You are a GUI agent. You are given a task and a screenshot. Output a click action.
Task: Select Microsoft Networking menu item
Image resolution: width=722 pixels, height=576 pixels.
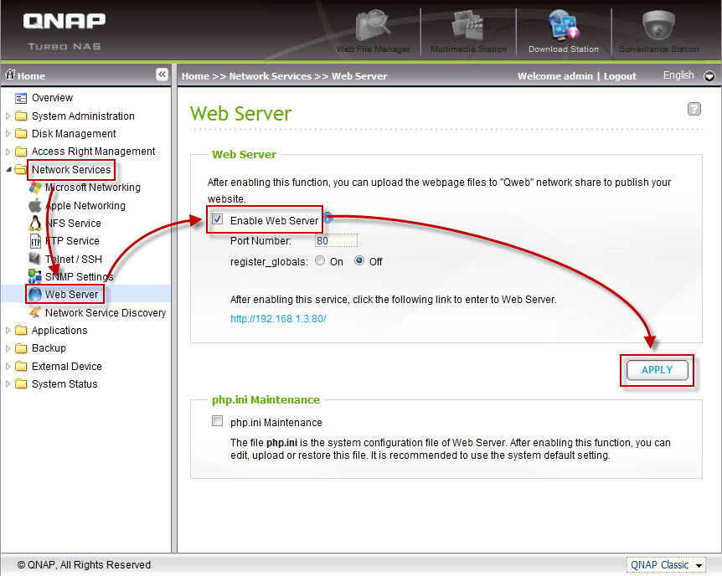93,188
